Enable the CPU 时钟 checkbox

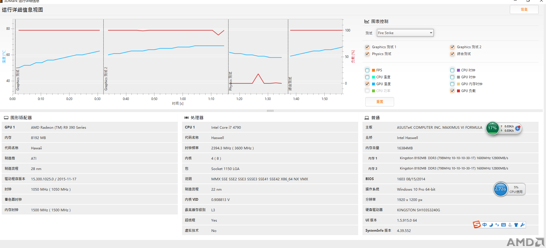[452, 70]
